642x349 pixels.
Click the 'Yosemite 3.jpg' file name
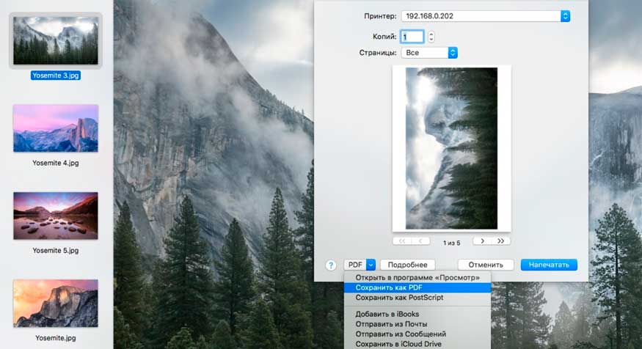coord(56,76)
